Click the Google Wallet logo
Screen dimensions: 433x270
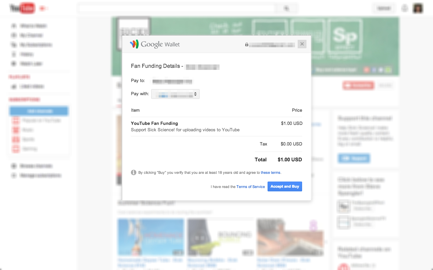155,44
